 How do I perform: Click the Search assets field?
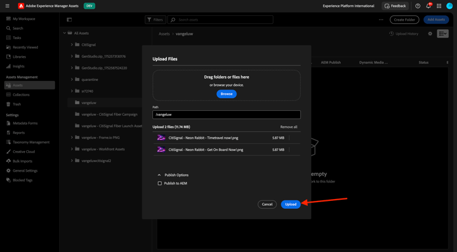221,20
